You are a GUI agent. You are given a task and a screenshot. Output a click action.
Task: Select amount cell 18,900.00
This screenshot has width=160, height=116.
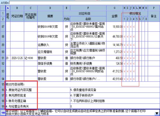click(114, 27)
